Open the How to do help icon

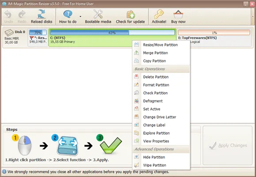click(x=68, y=14)
